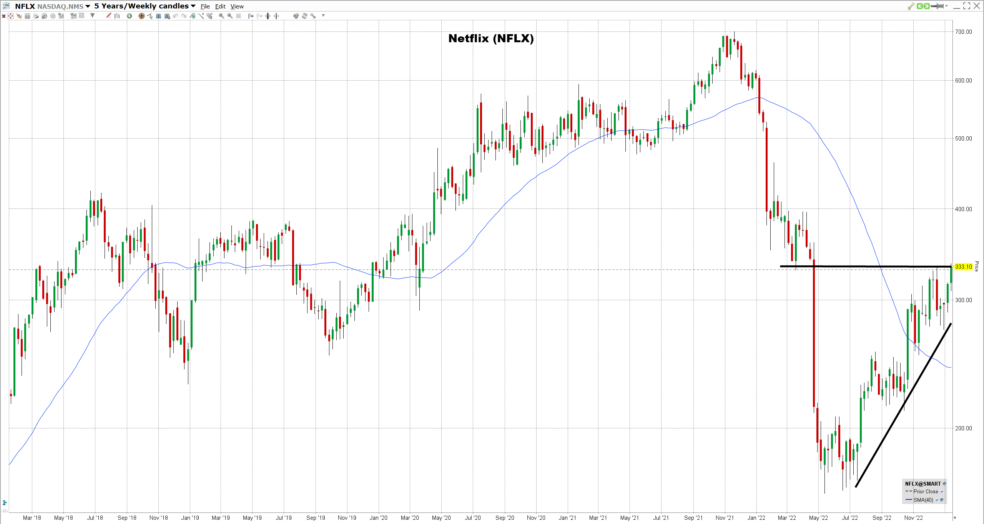Click the colored circles palette icon
Screen dimensions: 984x524
click(x=296, y=16)
